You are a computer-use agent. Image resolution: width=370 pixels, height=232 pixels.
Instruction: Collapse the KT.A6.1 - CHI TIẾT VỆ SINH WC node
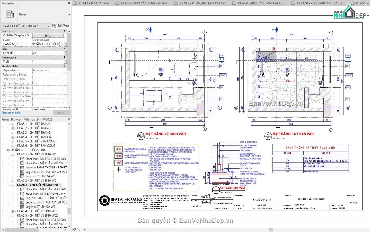(x=13, y=154)
